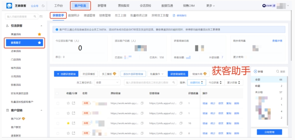Image resolution: width=295 pixels, height=140 pixels.
Task: Select the 收藏 group in the right panel
Action: [269, 86]
